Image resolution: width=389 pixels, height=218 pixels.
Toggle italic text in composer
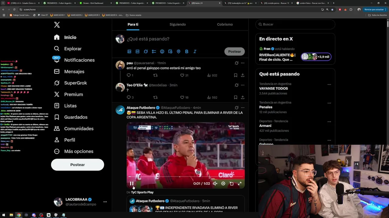click(195, 51)
